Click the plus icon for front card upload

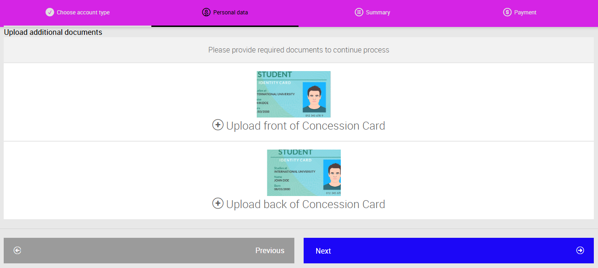click(x=218, y=125)
